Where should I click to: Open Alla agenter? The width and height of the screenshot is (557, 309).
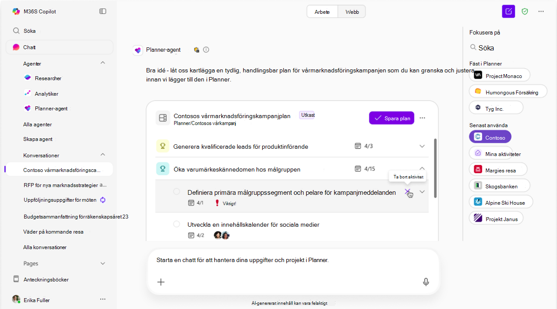click(x=38, y=124)
